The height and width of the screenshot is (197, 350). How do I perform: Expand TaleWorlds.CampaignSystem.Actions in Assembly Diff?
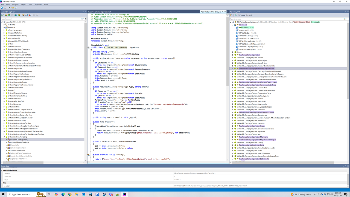tap(233, 58)
